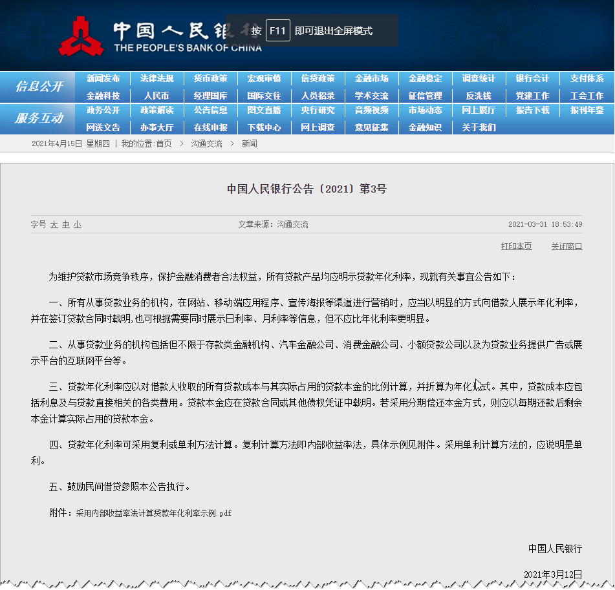Click the 打印本页 link
The height and width of the screenshot is (590, 615).
click(516, 246)
